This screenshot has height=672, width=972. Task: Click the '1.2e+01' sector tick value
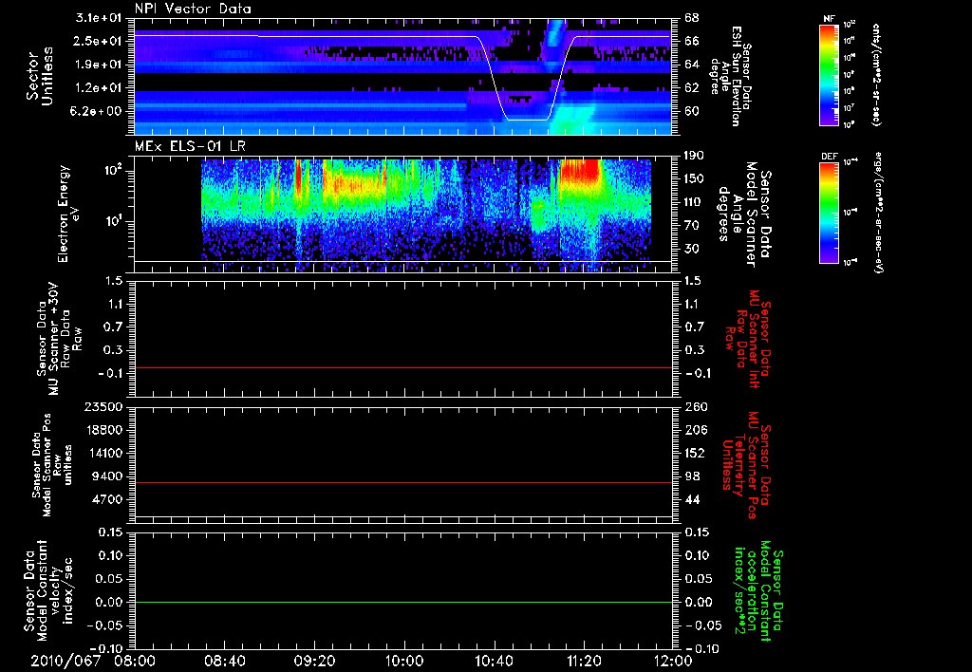(x=98, y=88)
